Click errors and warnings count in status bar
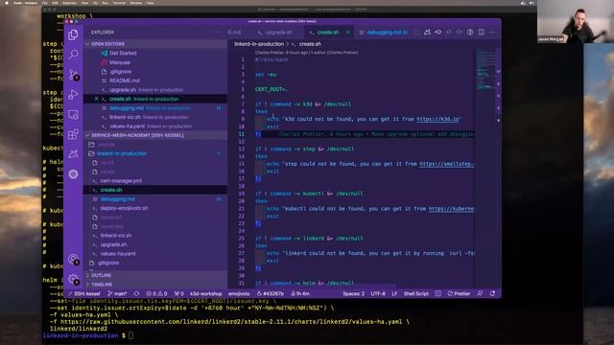Viewport: 614px width, 345px height. 156,294
